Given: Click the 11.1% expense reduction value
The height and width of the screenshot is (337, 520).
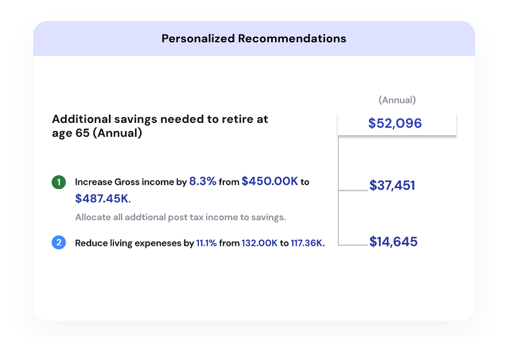Looking at the screenshot, I should pyautogui.click(x=206, y=244).
